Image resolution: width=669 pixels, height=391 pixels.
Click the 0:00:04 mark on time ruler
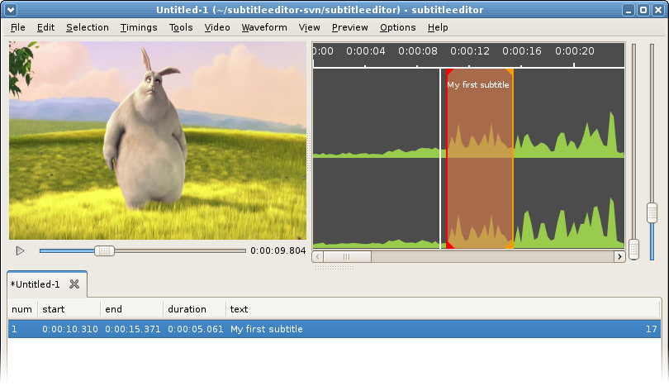(x=366, y=51)
